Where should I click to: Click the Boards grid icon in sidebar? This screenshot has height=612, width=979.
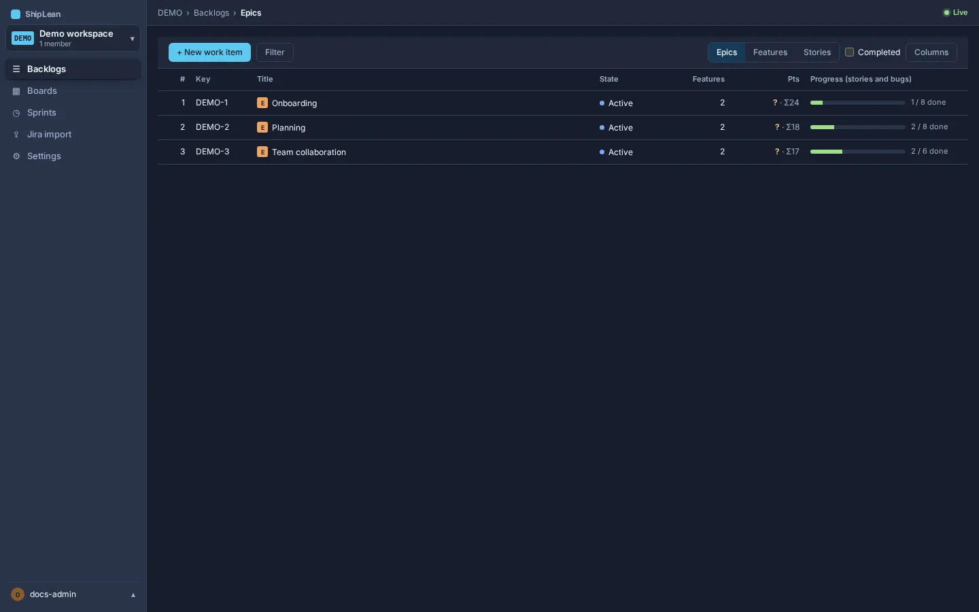16,91
